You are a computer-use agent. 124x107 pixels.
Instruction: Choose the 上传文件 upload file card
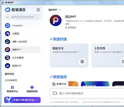click(x=108, y=56)
